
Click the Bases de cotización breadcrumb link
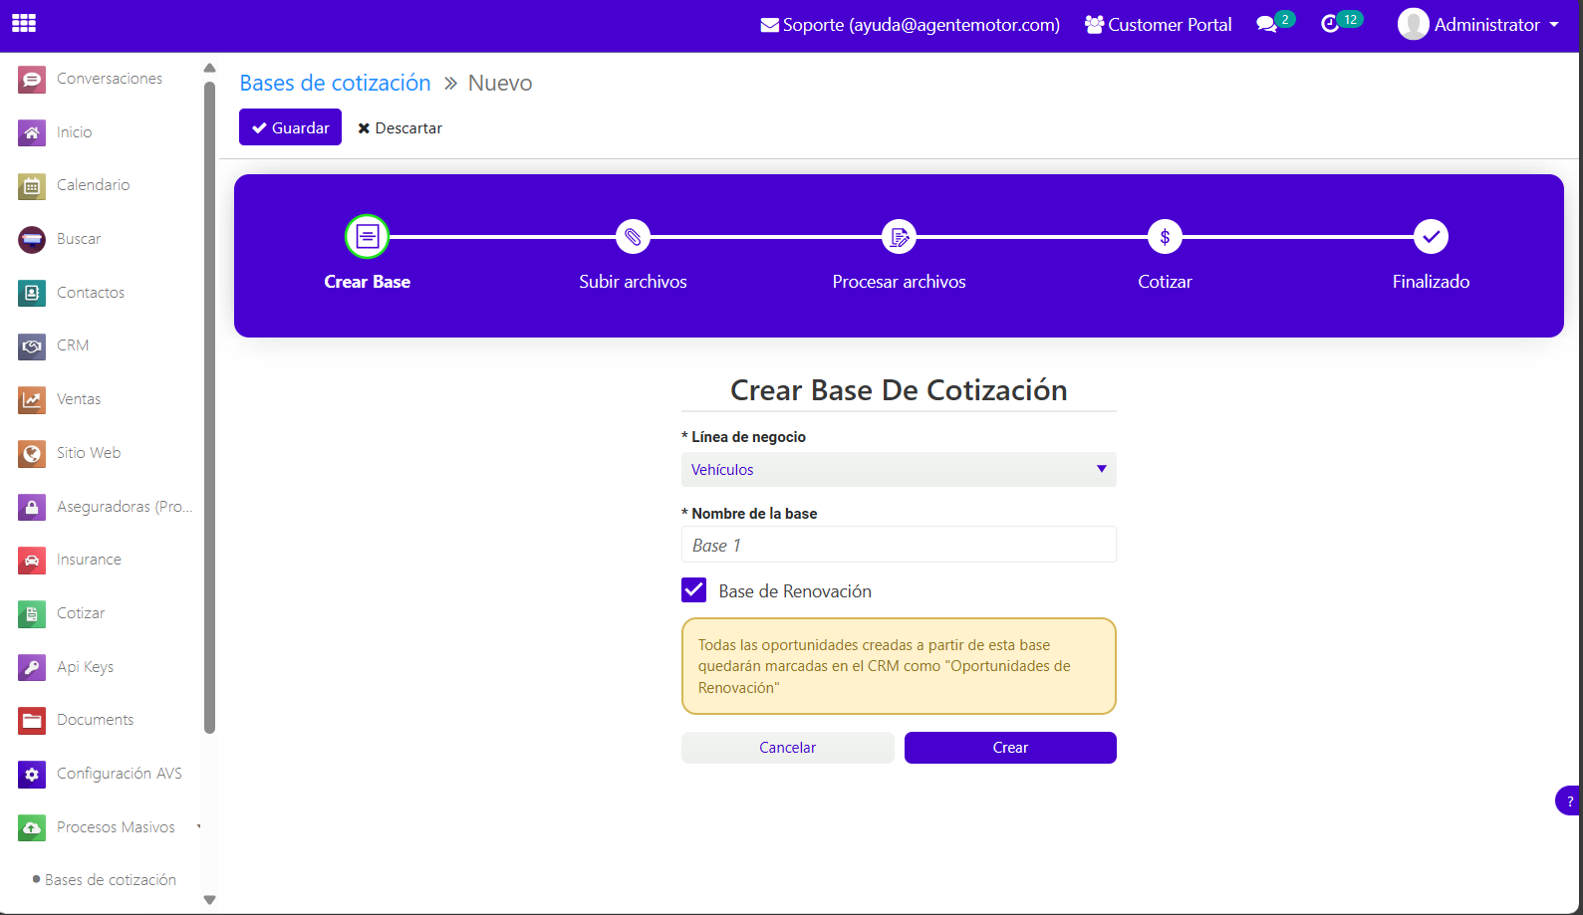tap(335, 83)
